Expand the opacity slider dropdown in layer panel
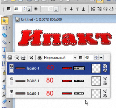This screenshot has width=116, height=108. [101, 58]
